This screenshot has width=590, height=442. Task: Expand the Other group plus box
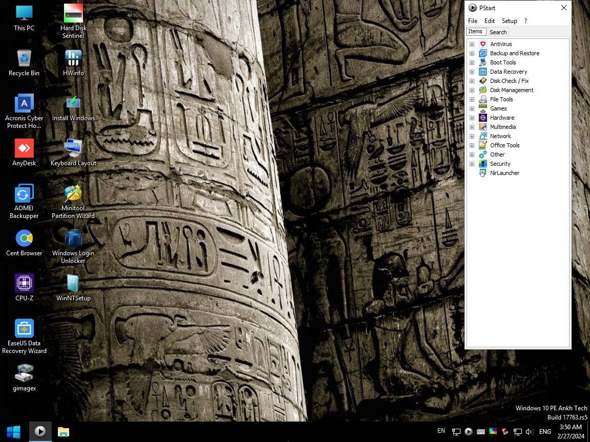pyautogui.click(x=472, y=154)
